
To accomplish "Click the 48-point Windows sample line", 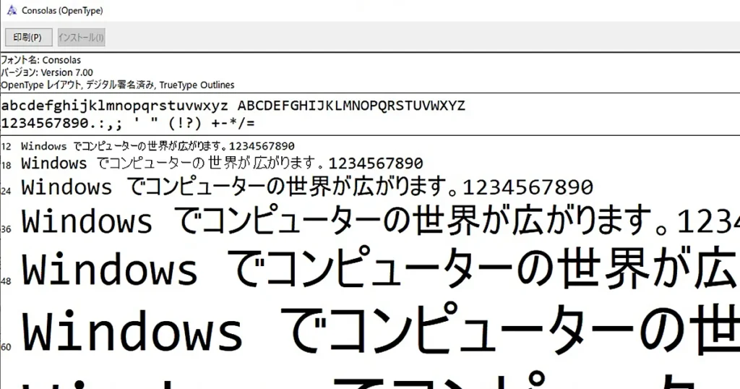I will 380,268.
